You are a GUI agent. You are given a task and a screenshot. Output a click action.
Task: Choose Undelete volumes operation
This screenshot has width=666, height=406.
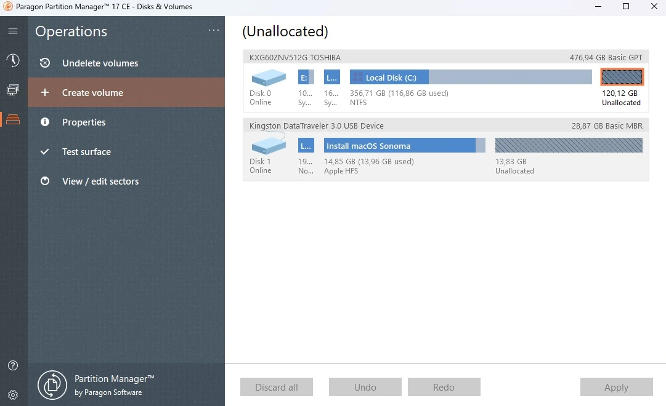tap(126, 63)
